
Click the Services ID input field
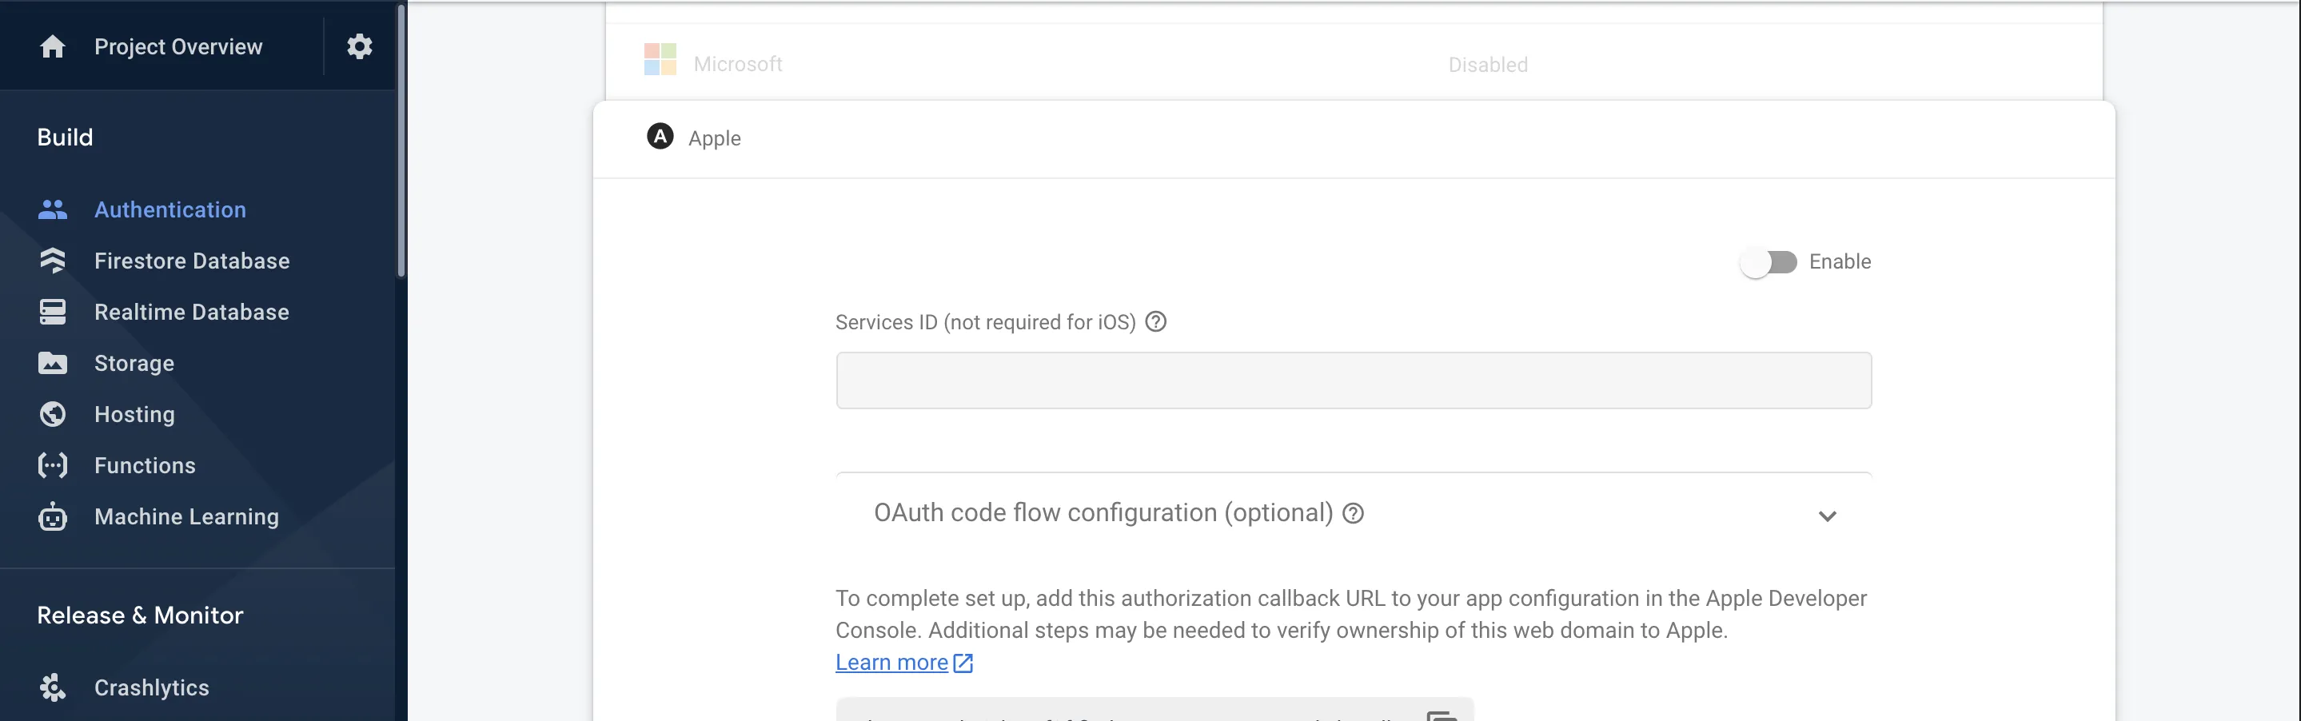click(1352, 380)
